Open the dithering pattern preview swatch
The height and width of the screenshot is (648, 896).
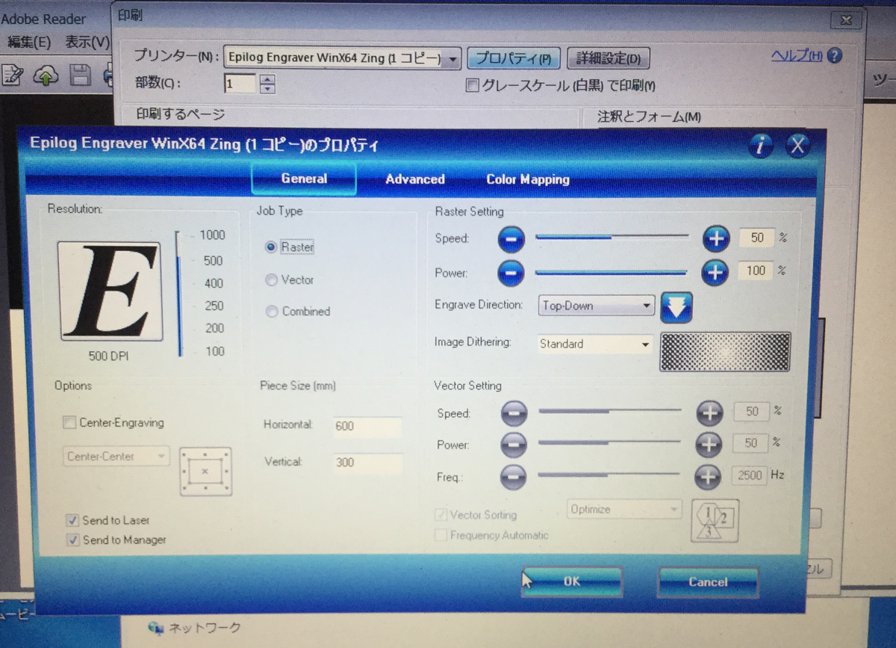724,351
